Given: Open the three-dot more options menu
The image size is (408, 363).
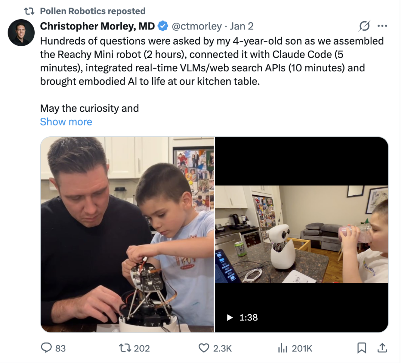Looking at the screenshot, I should [382, 26].
